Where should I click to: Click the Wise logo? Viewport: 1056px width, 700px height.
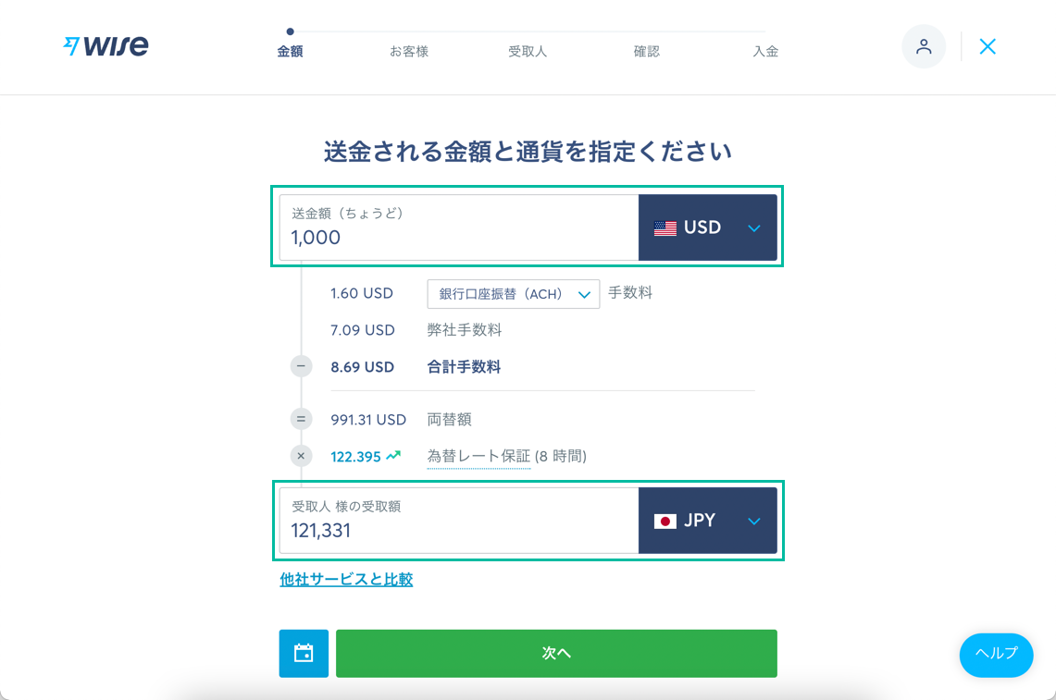(106, 46)
